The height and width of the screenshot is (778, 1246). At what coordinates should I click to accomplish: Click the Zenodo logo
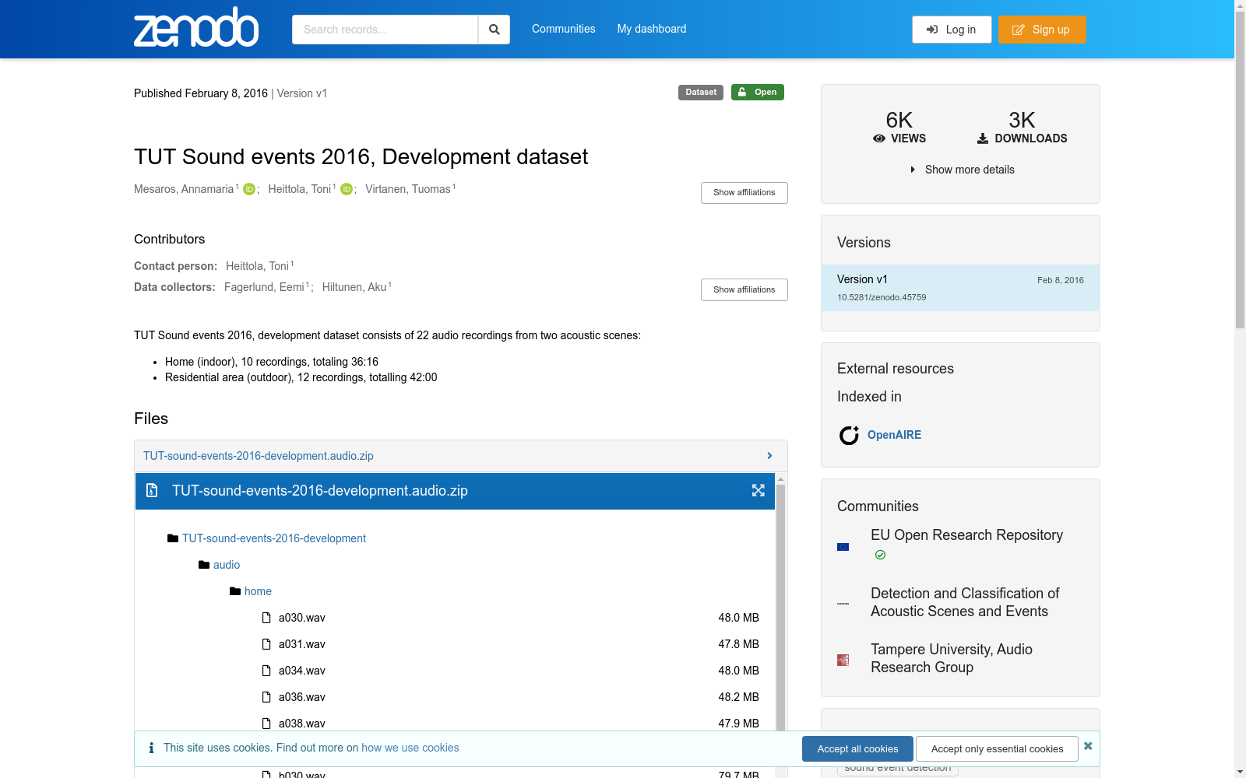(195, 28)
